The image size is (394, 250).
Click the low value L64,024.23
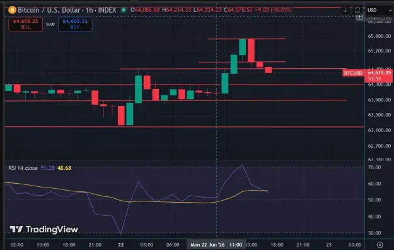pos(207,10)
